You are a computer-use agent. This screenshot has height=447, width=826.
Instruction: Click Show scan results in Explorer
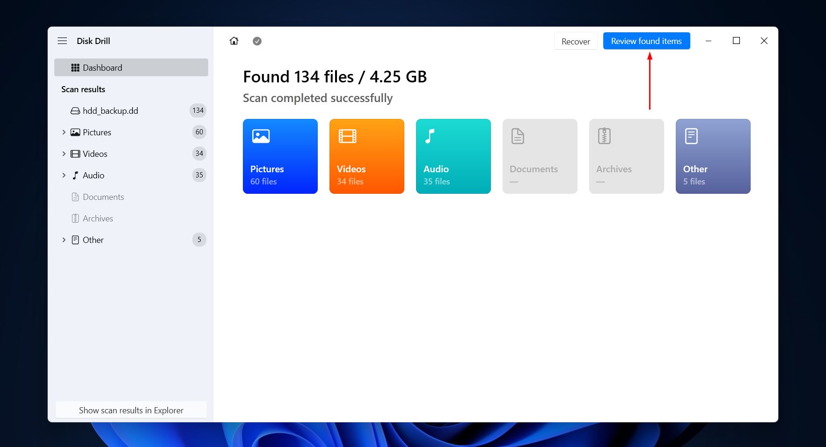click(131, 410)
